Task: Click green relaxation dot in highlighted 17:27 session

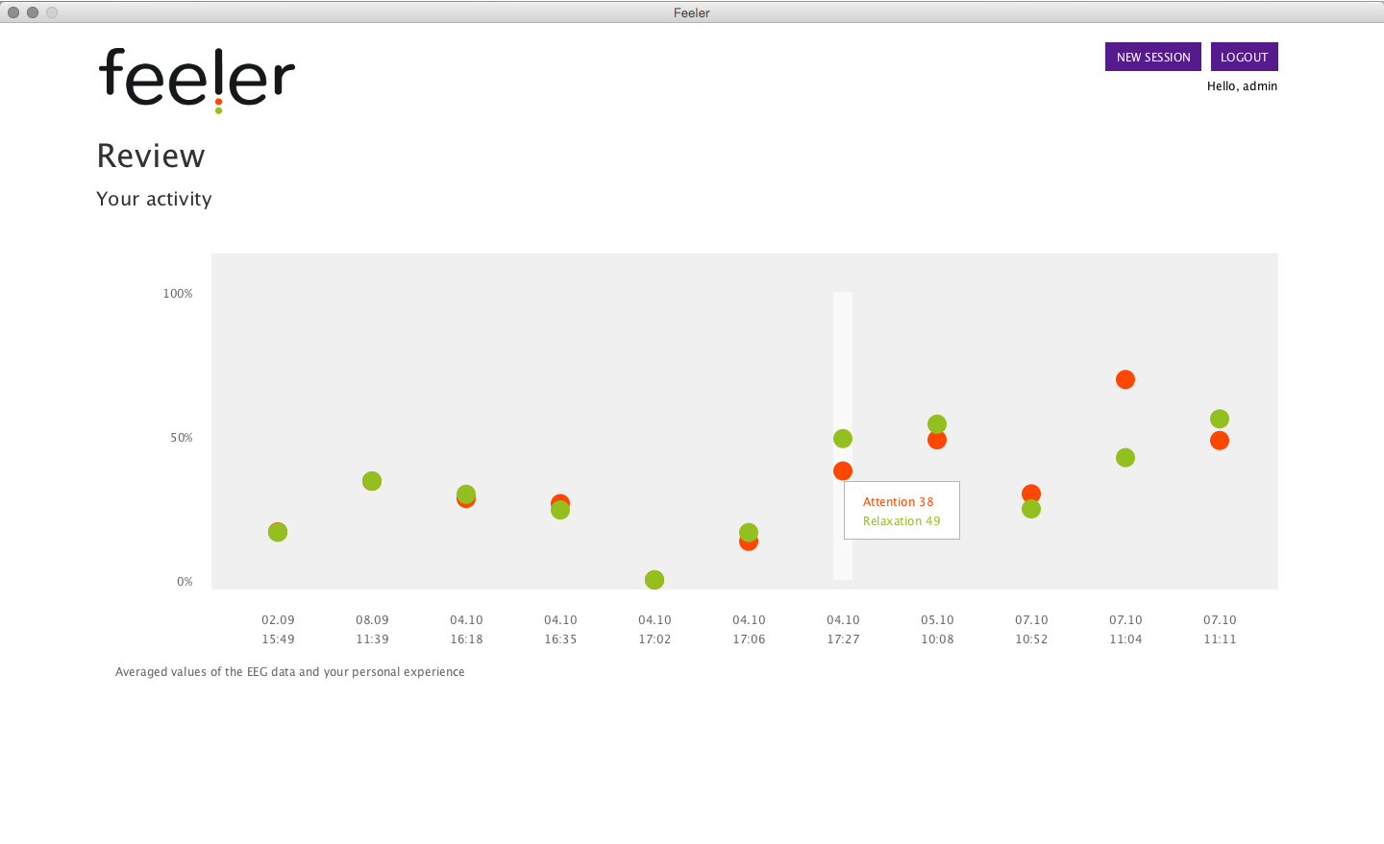Action: point(843,438)
